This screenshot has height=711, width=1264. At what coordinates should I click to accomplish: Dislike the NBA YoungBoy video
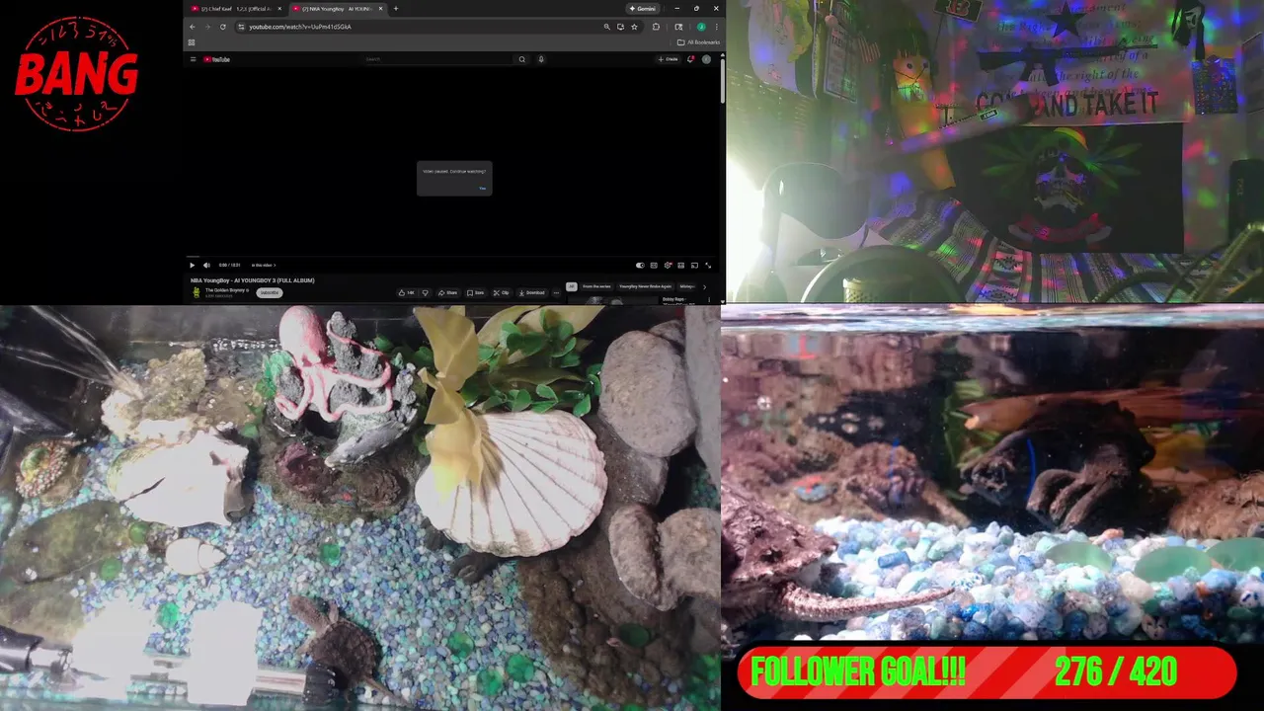[426, 292]
